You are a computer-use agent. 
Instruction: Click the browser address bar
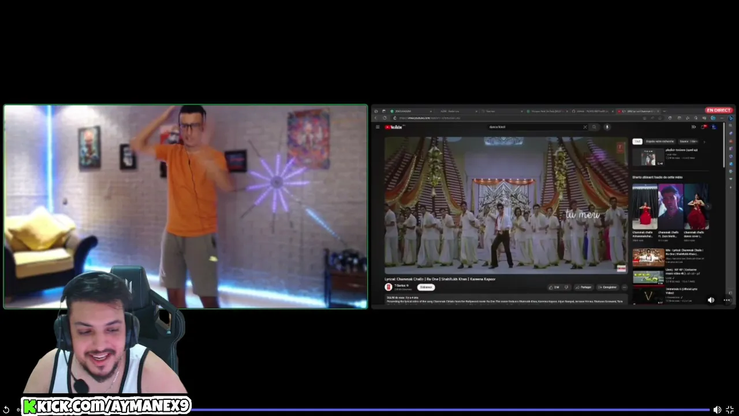click(525, 118)
